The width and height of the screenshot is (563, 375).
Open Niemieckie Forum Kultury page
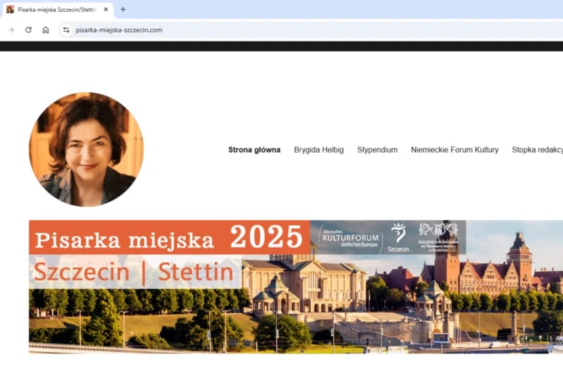click(455, 150)
